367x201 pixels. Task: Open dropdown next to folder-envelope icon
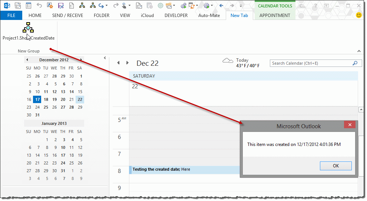[x=174, y=6]
